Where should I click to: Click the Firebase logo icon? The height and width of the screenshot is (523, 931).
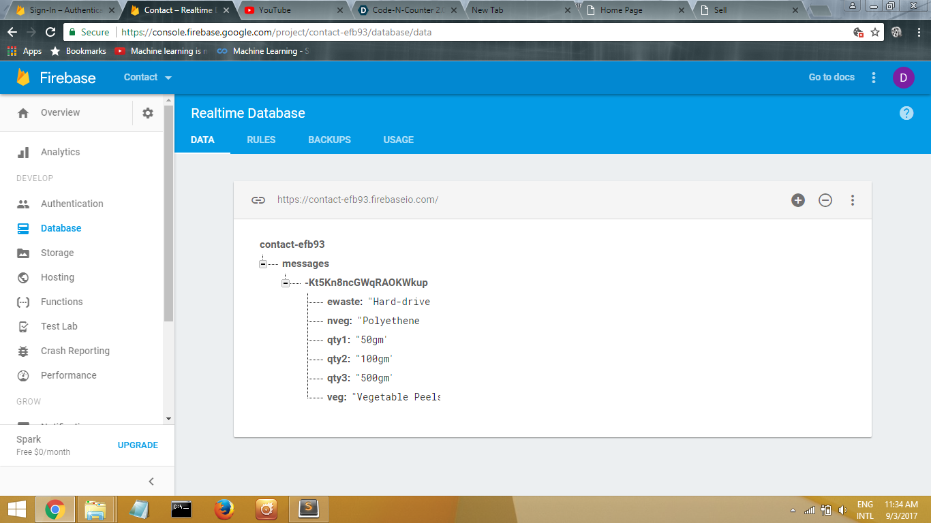pos(24,77)
